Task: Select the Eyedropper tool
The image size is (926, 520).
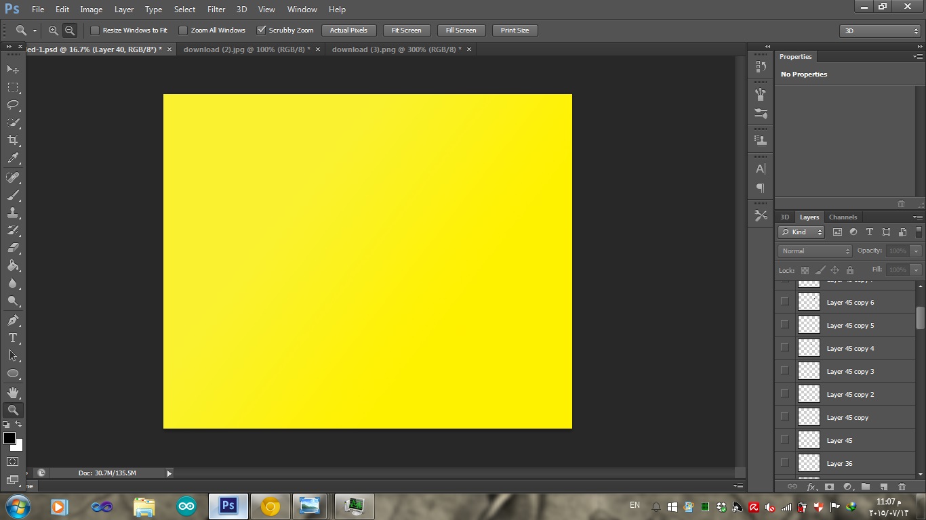Action: 13,158
